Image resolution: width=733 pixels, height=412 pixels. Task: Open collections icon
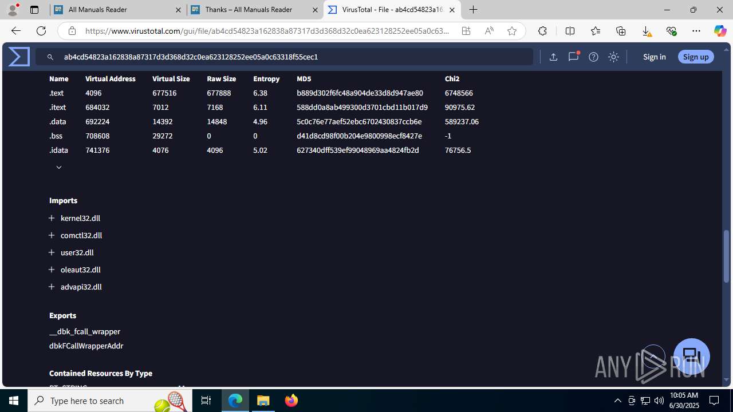pos(621,31)
